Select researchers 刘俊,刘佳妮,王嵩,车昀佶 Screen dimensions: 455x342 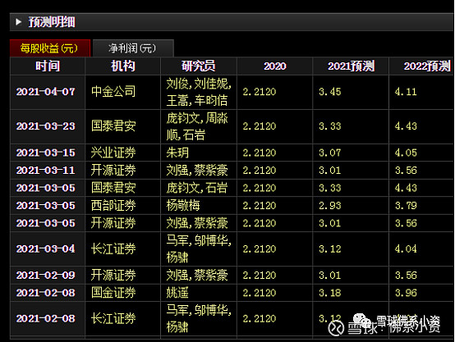tap(199, 92)
